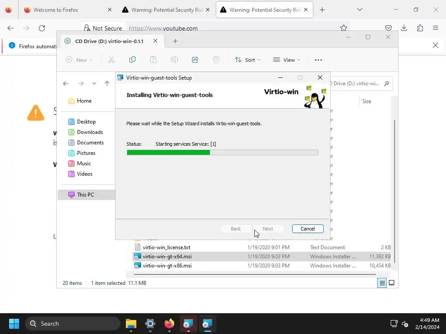Open the Sort dropdown in Explorer
446x334 pixels.
(247, 60)
